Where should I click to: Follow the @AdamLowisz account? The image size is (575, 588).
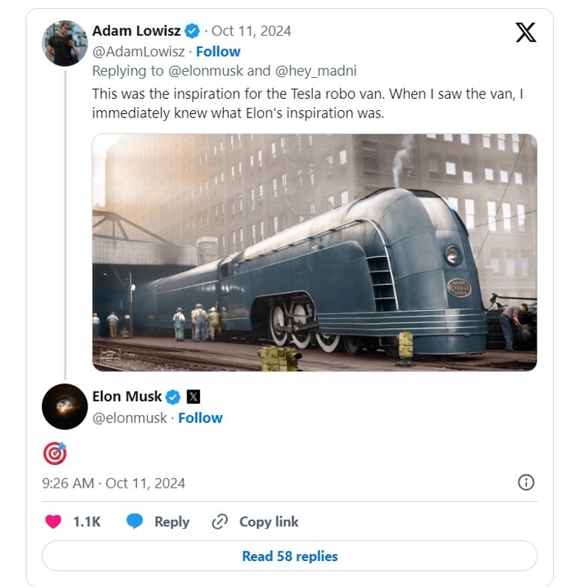(218, 52)
